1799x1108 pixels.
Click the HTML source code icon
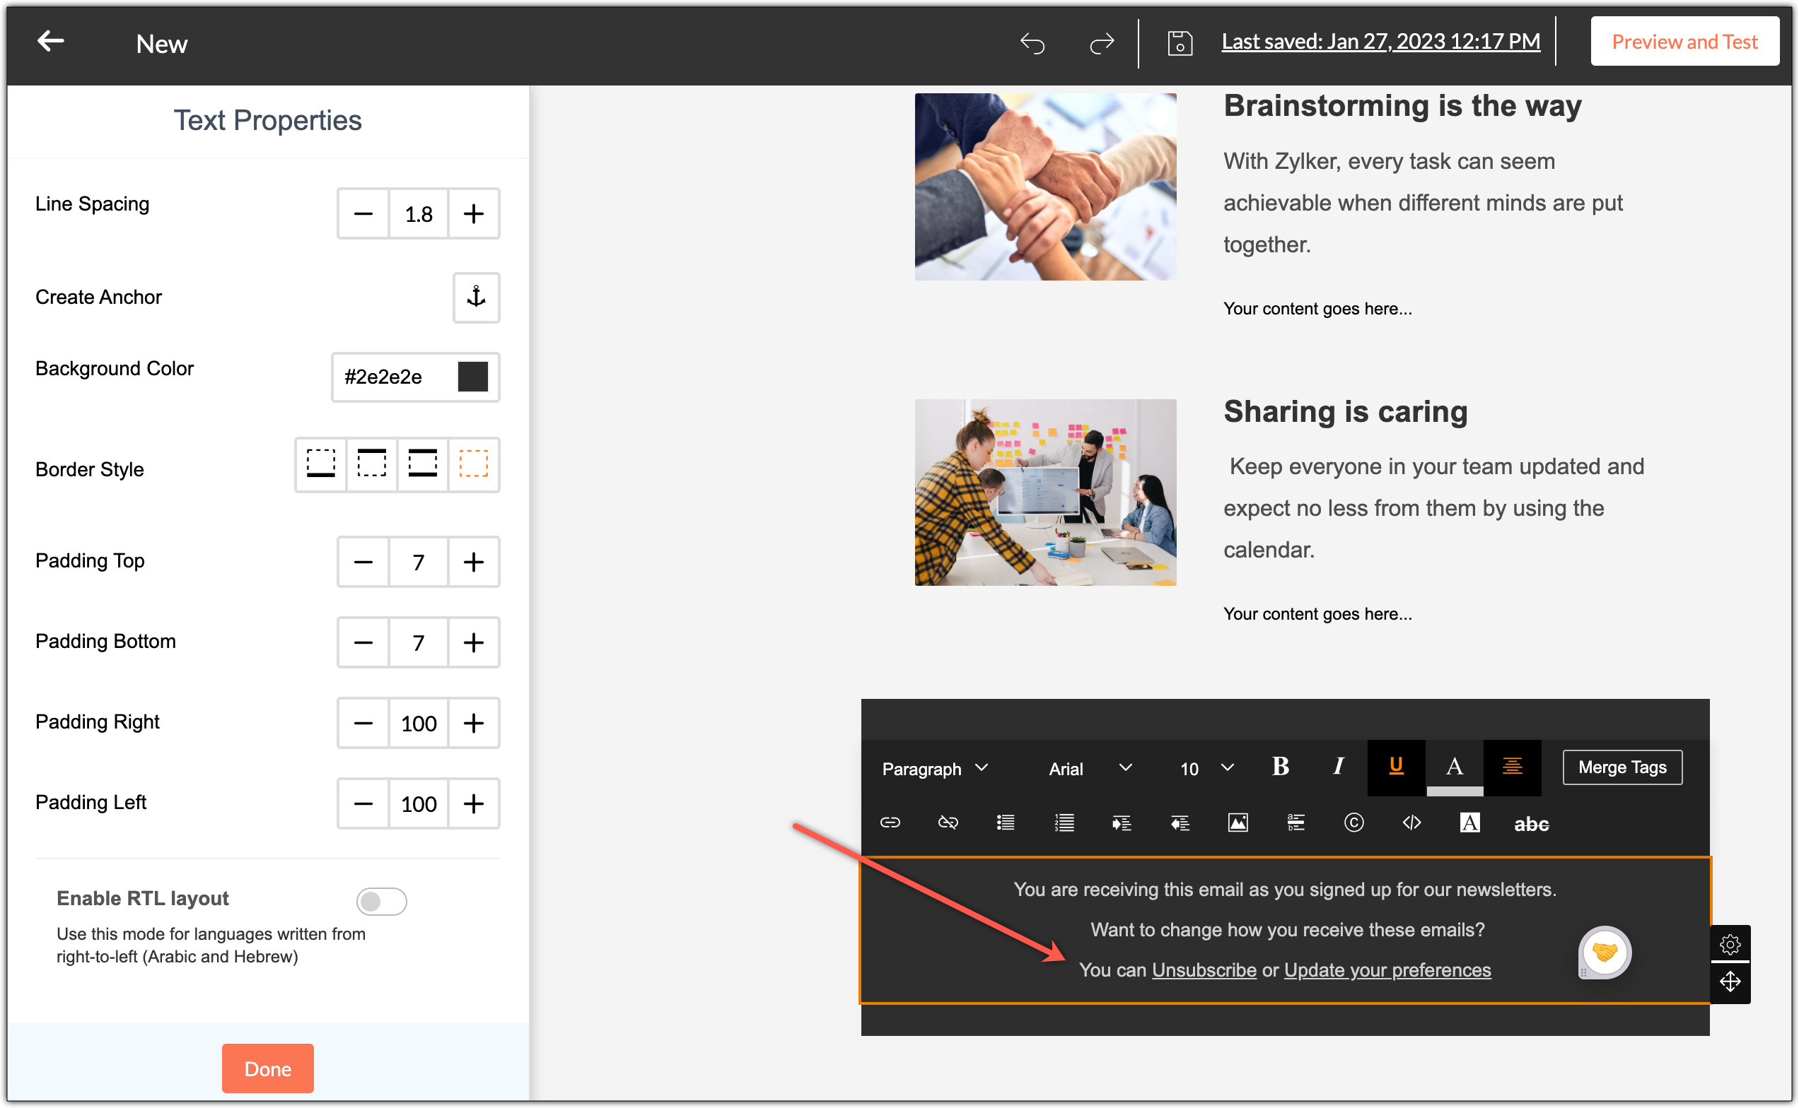1411,823
